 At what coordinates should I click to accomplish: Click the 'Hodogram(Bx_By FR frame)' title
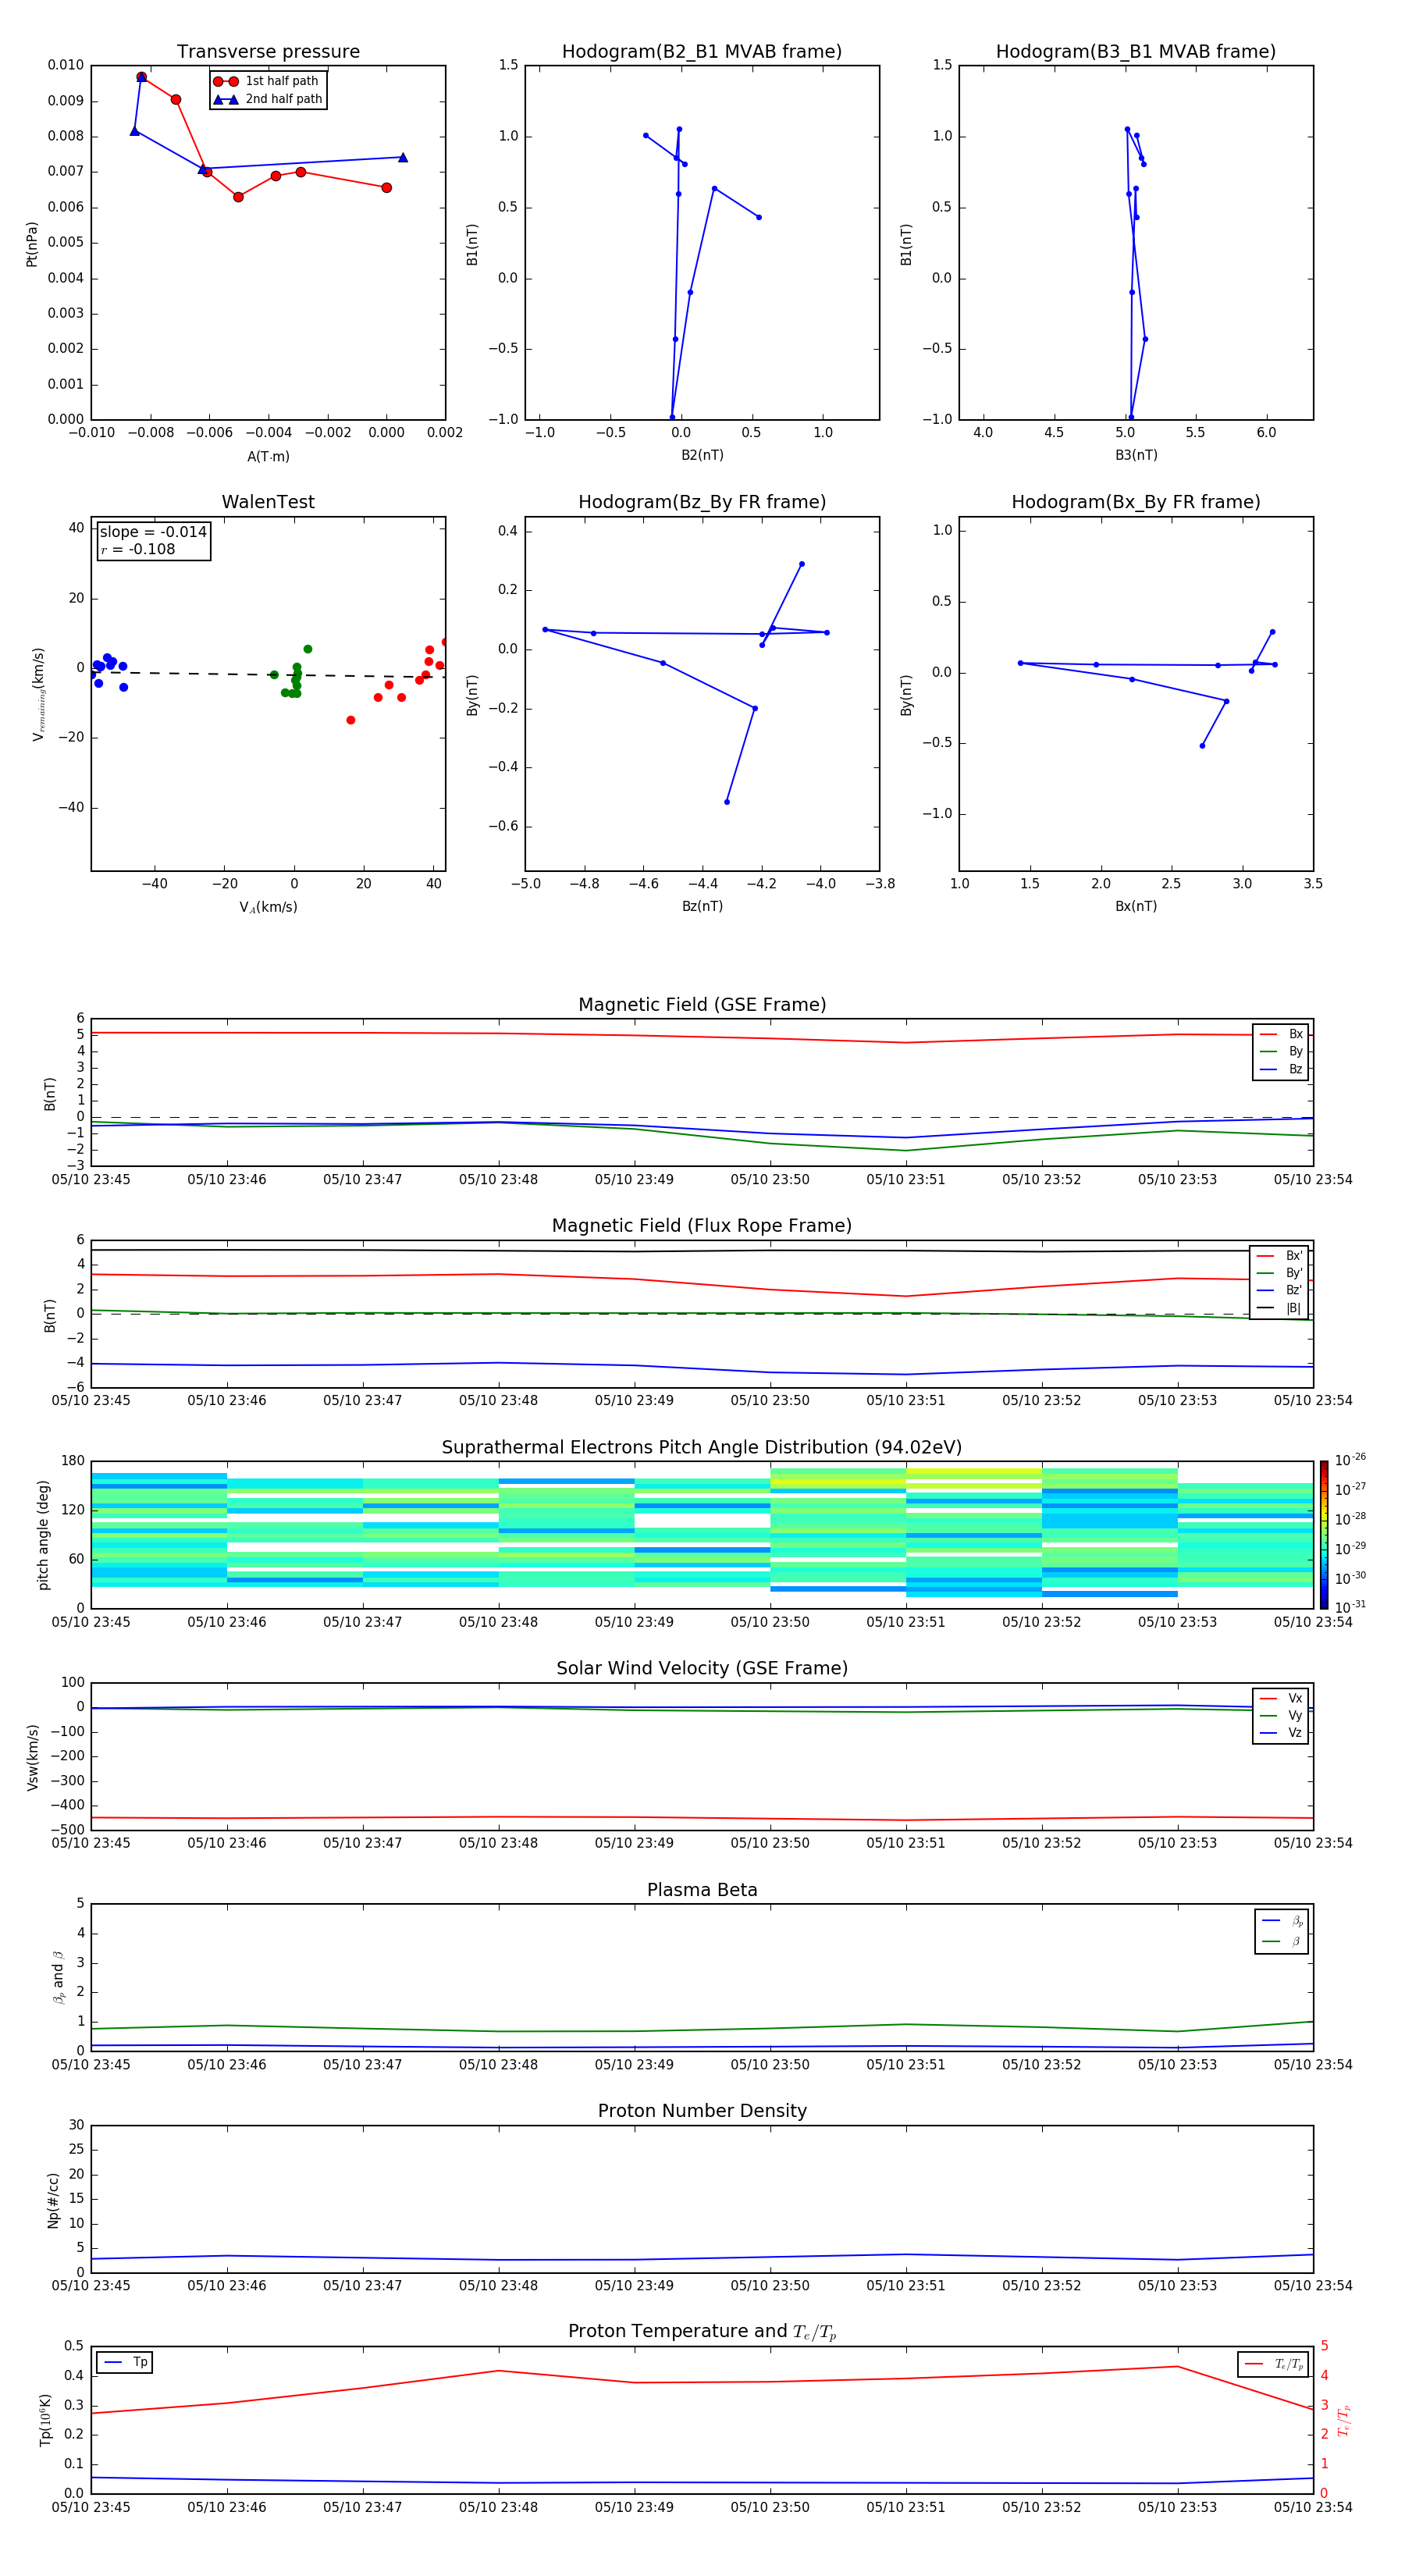[x=1136, y=502]
